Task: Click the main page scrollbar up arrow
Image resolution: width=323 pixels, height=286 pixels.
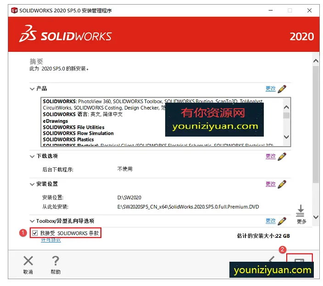Action: point(316,60)
